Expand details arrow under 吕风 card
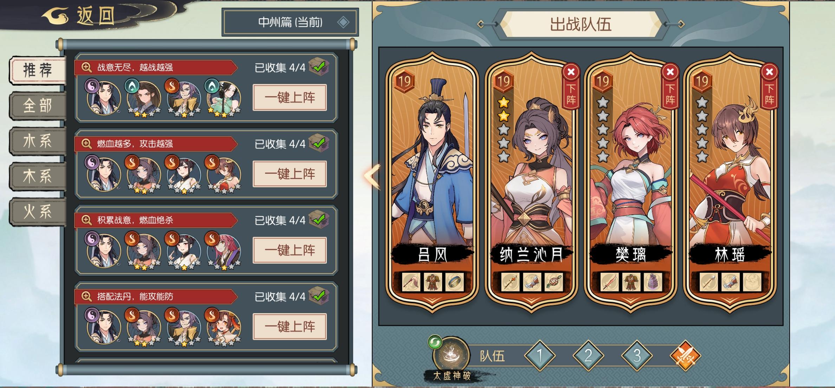Viewport: 835px width, 388px height. click(x=432, y=300)
